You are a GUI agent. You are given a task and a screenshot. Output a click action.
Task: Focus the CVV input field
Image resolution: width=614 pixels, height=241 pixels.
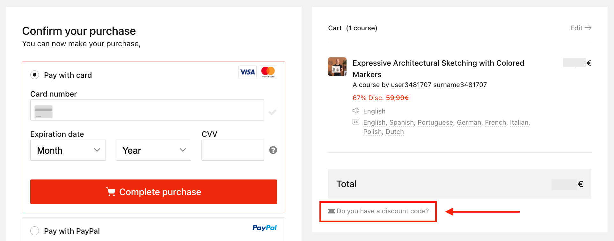pos(233,150)
